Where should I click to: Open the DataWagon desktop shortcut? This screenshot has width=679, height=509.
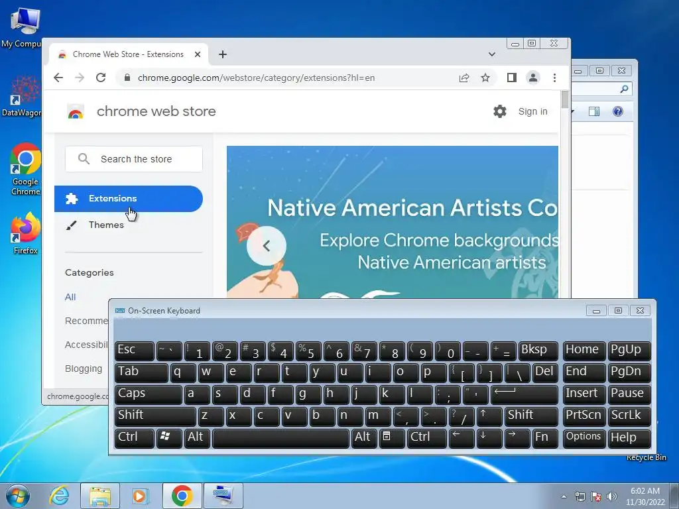22,96
